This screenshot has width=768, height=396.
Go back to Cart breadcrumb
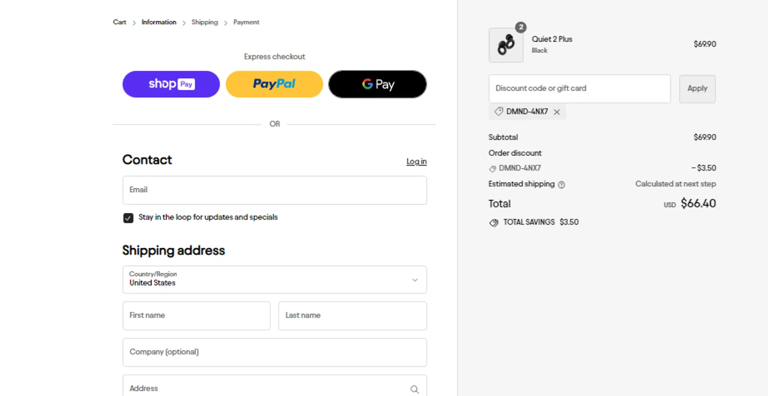[x=119, y=22]
